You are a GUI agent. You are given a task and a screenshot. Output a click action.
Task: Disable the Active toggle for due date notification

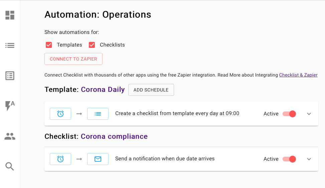tap(289, 159)
